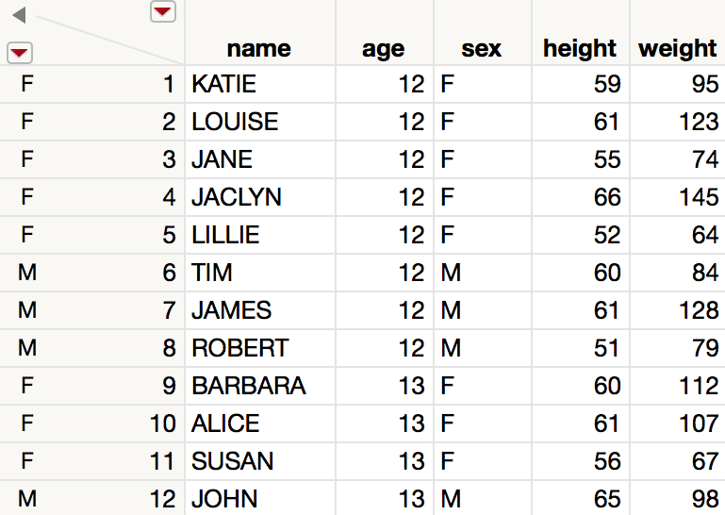This screenshot has height=515, width=725.
Task: Click JACLYN's weight cell showing 145
Action: click(x=677, y=197)
